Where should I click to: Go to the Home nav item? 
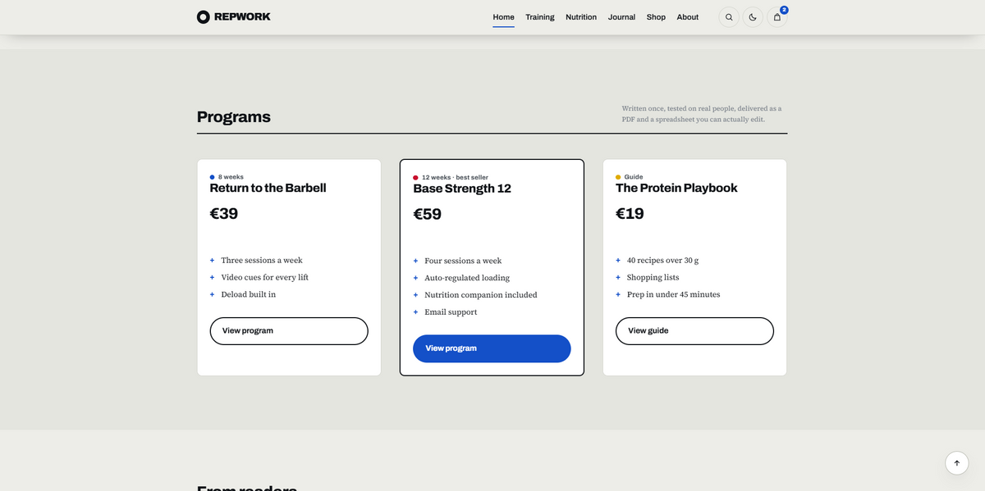[503, 17]
